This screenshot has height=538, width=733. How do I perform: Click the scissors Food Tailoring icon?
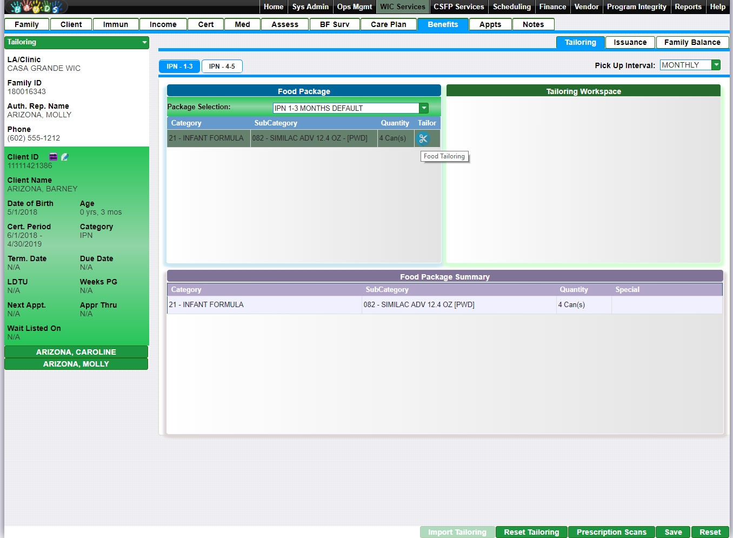click(423, 138)
